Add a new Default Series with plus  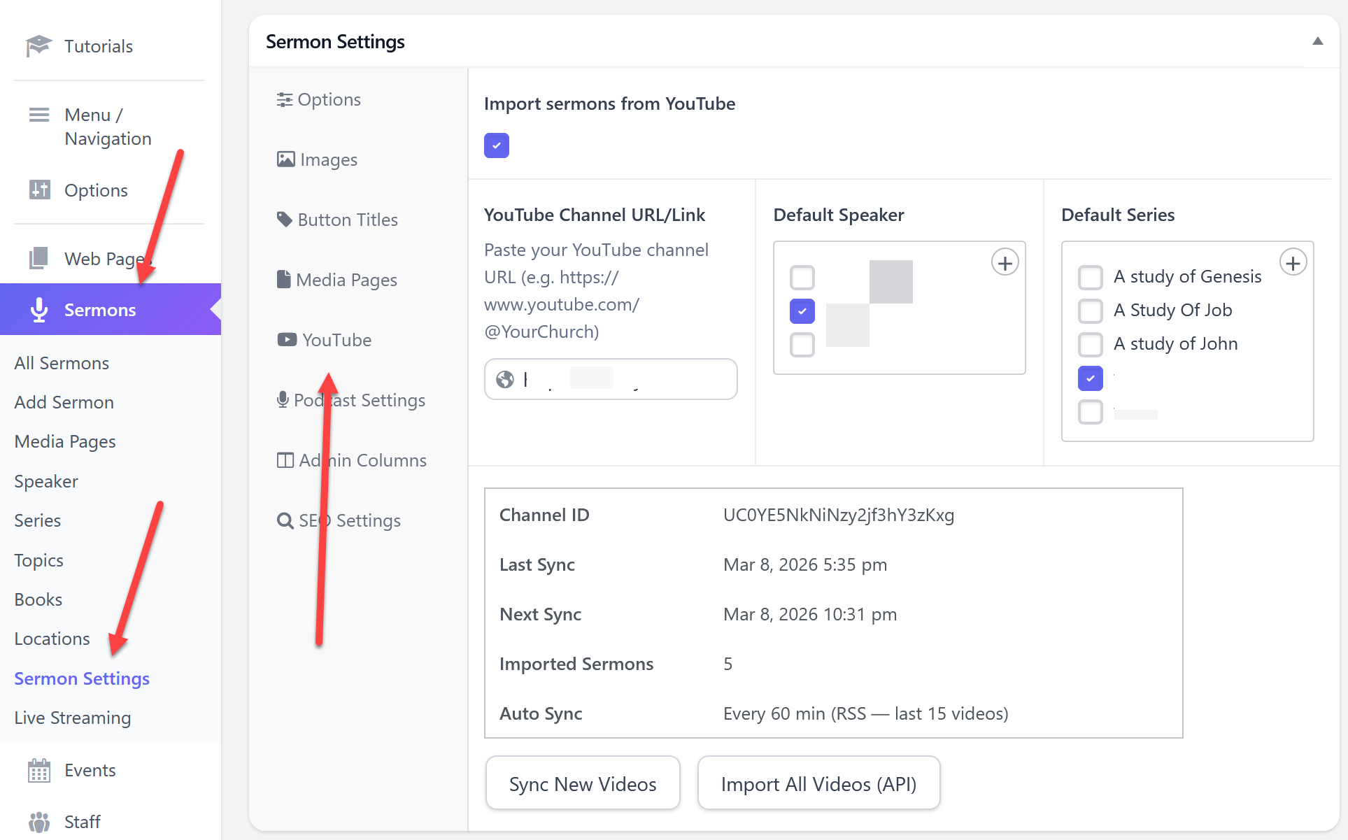1293,263
